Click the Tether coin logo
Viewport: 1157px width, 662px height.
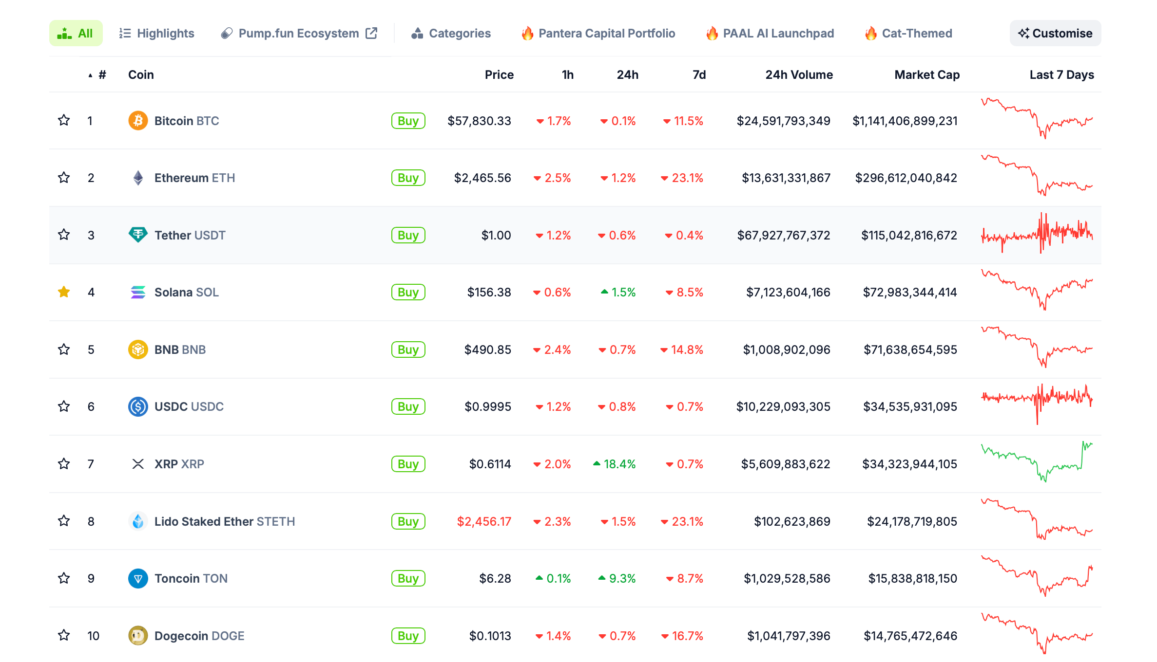(138, 235)
